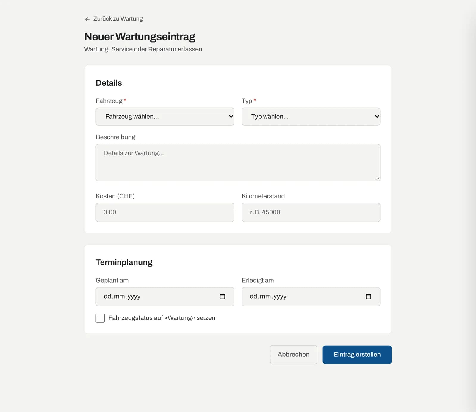Viewport: 476px width, 412px height.
Task: Expand the Typ wählen dropdown
Action: click(x=311, y=117)
